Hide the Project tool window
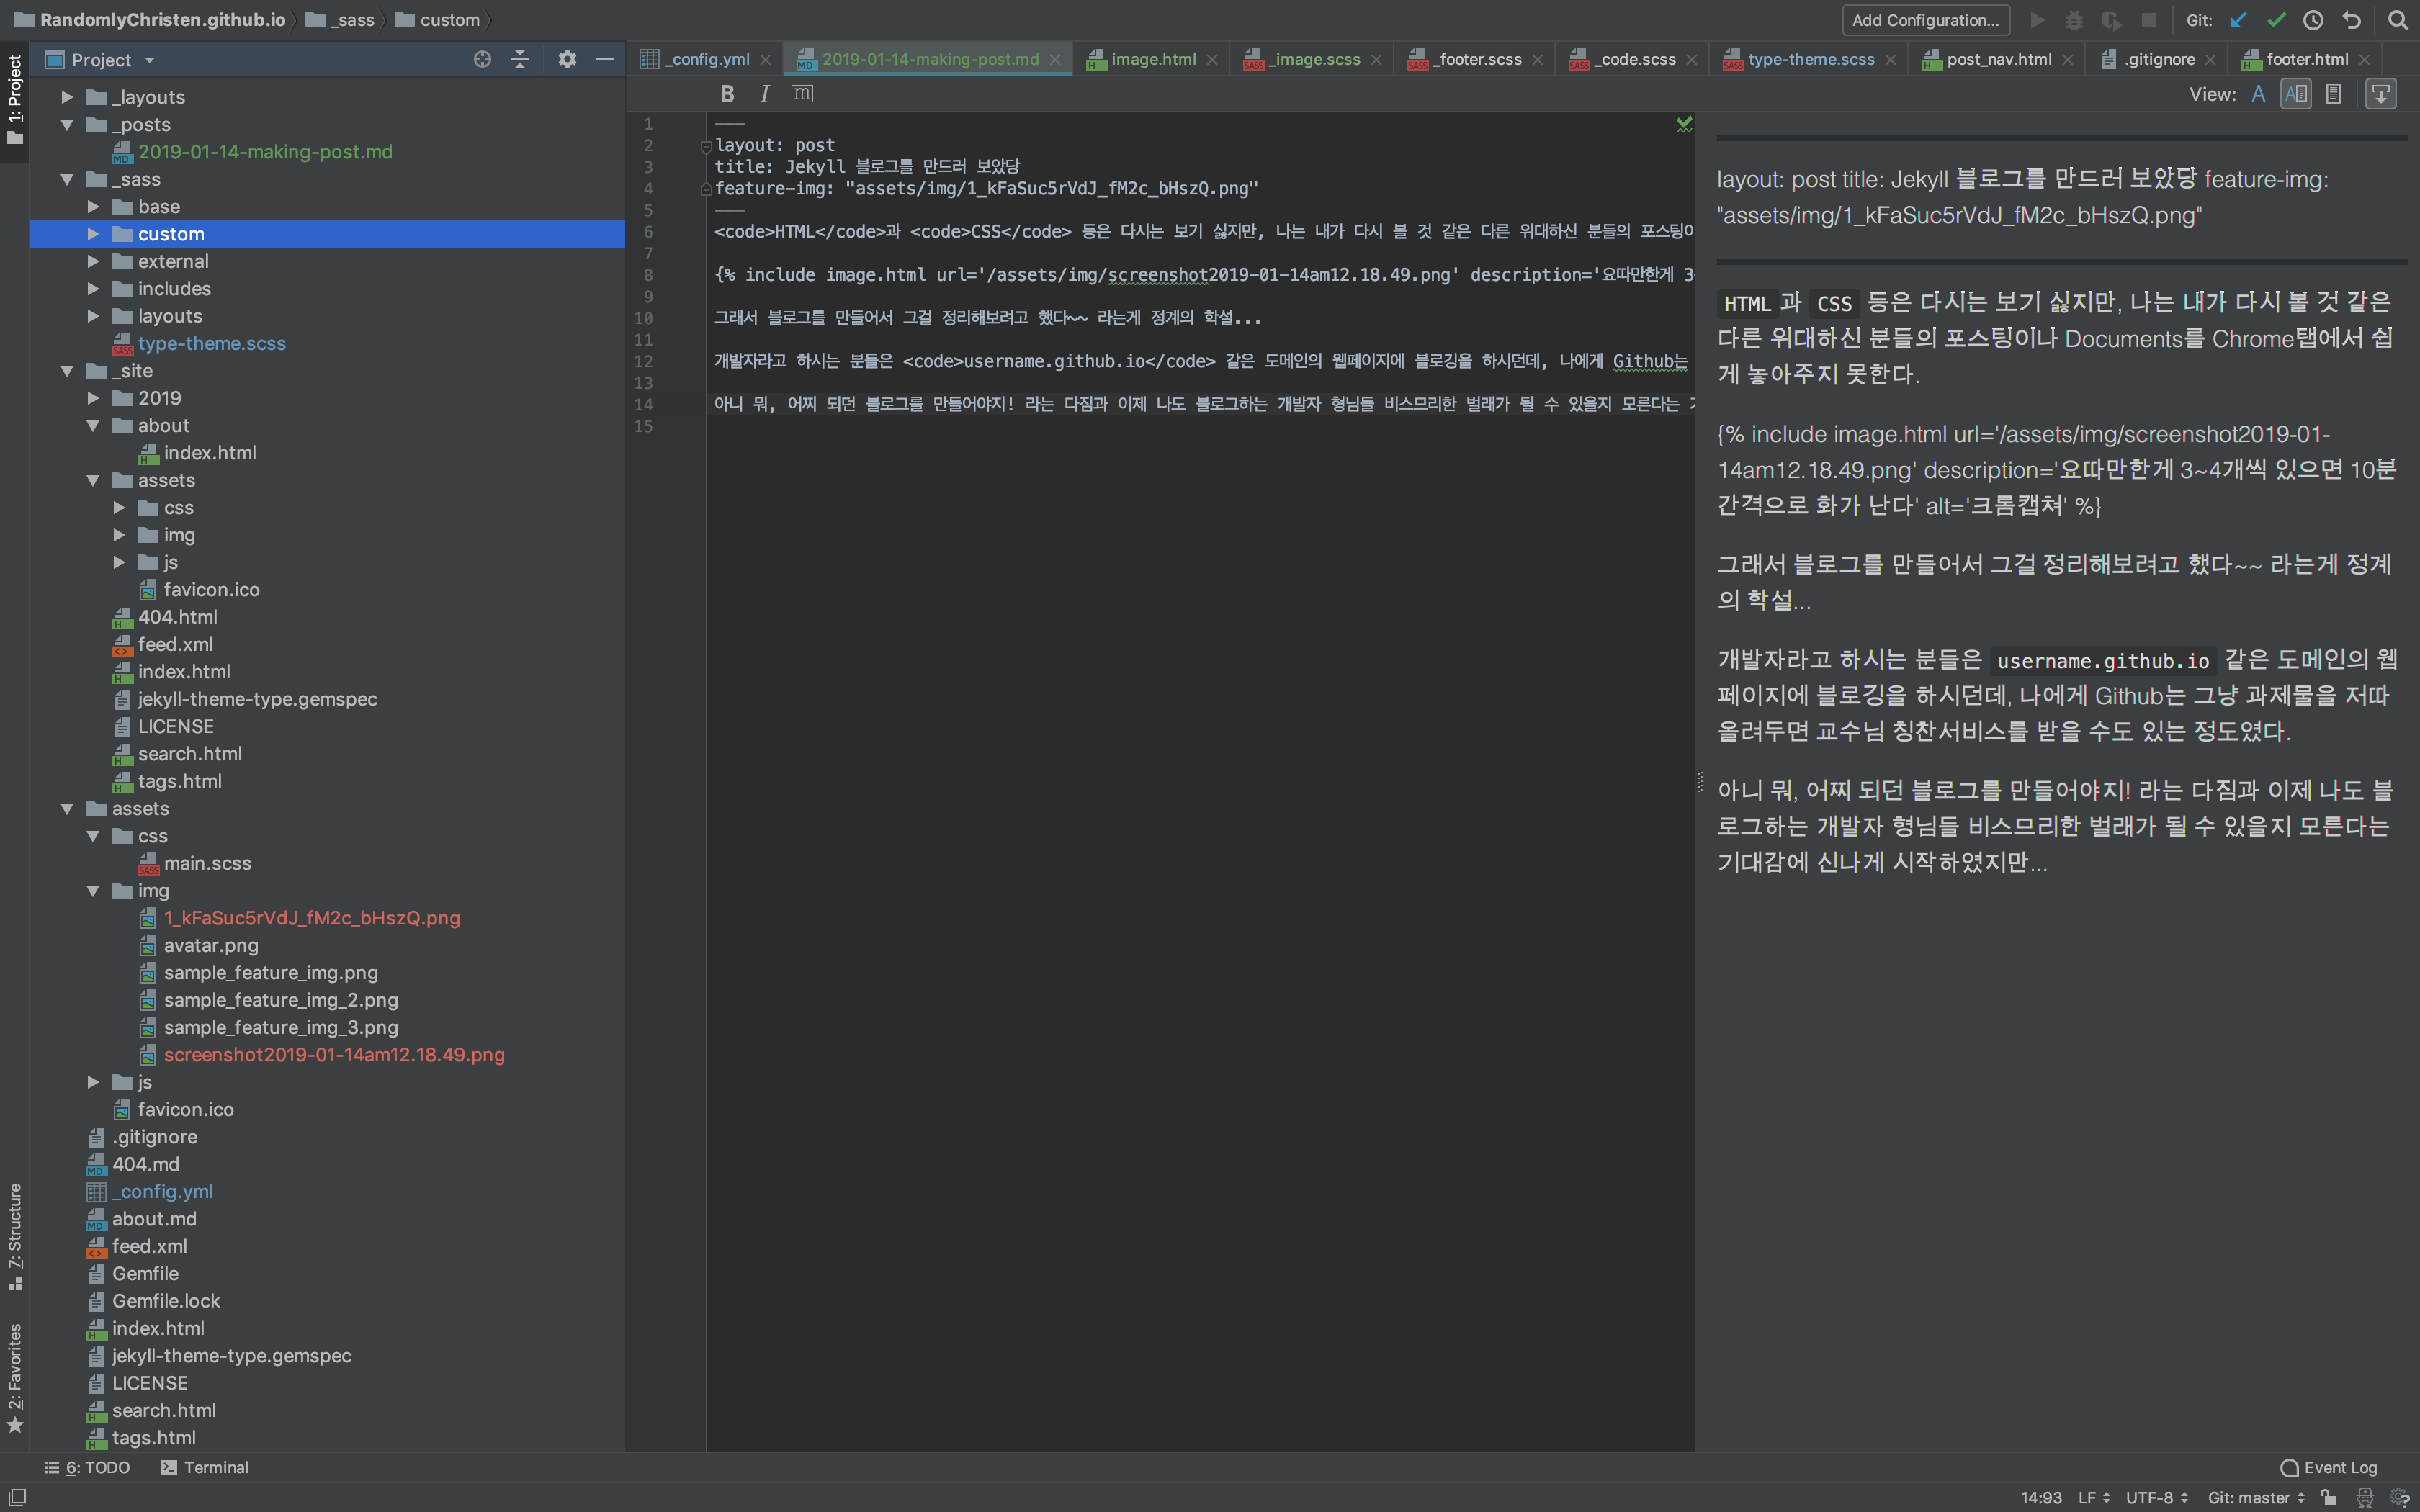Viewport: 2420px width, 1512px height. click(604, 60)
